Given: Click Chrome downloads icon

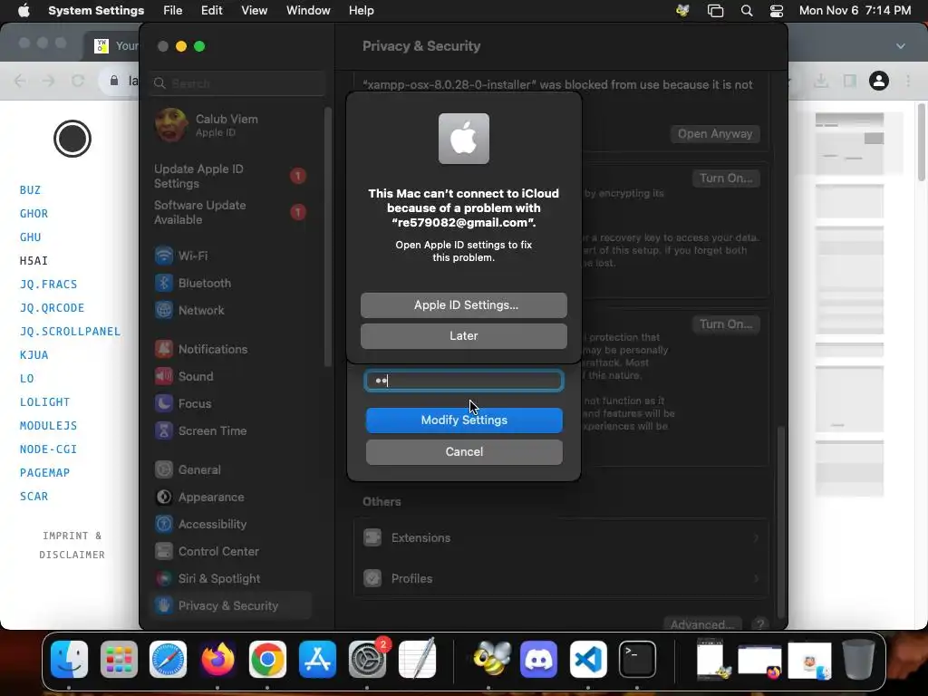Looking at the screenshot, I should (821, 81).
